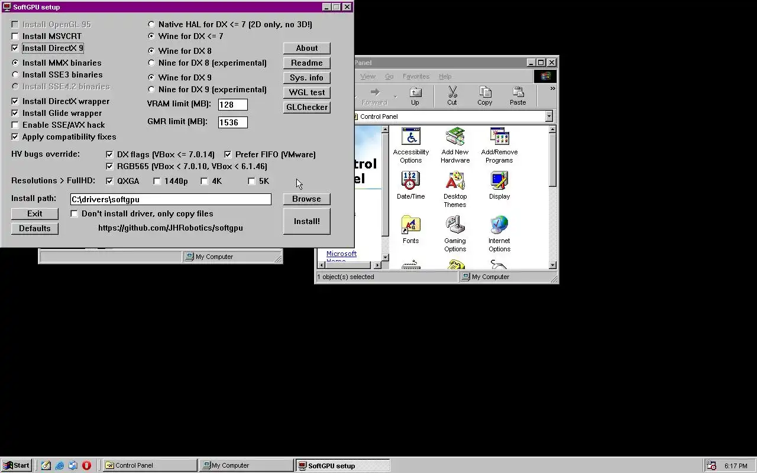Screen dimensions: 757x473
Task: Open the Add New Hardware applet
Action: [455, 145]
